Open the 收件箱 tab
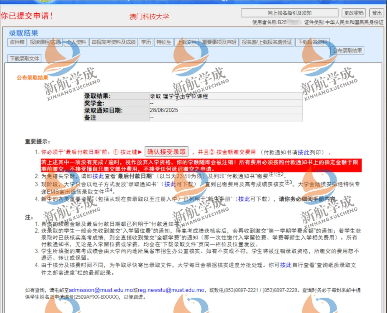Screen dimensions: 387x313 pyautogui.click(x=17, y=42)
